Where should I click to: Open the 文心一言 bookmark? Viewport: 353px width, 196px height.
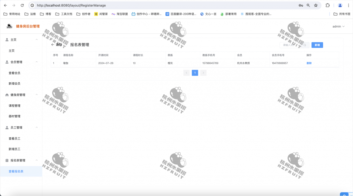(208, 14)
